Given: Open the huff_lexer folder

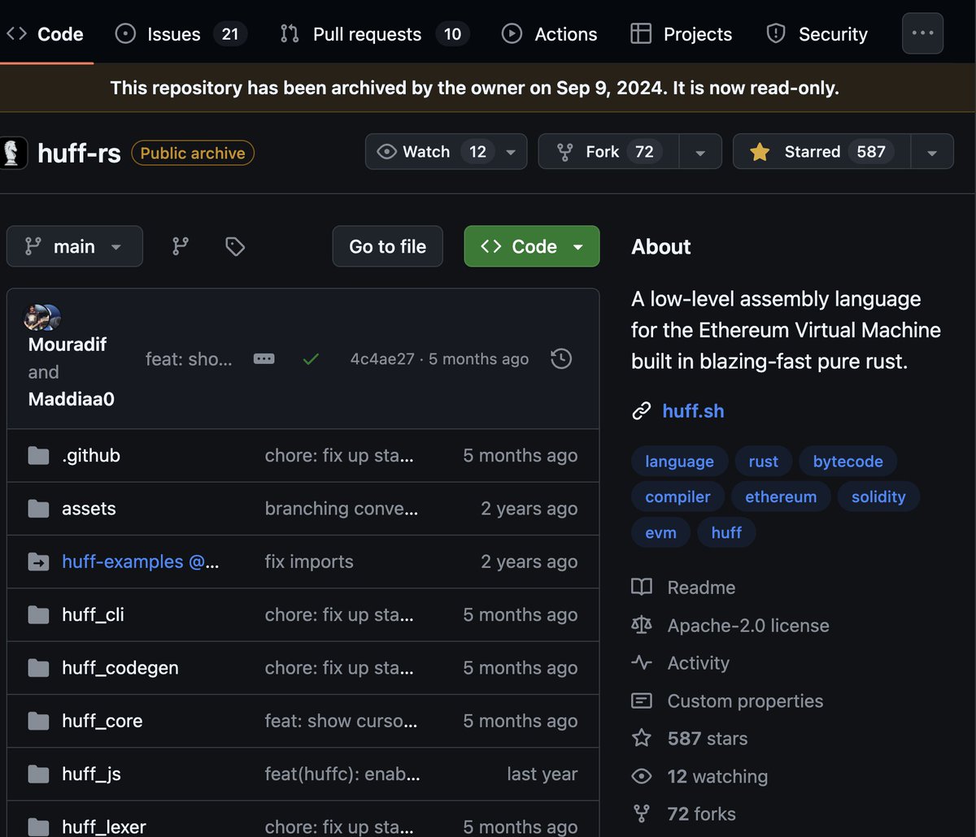Looking at the screenshot, I should tap(104, 827).
